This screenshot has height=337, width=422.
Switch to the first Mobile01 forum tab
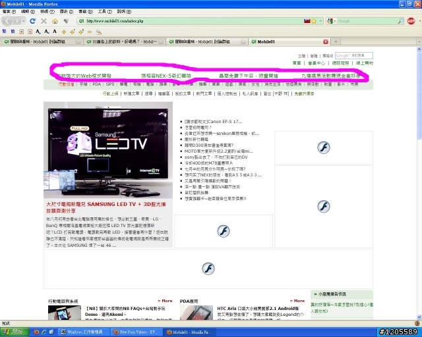click(41, 41)
